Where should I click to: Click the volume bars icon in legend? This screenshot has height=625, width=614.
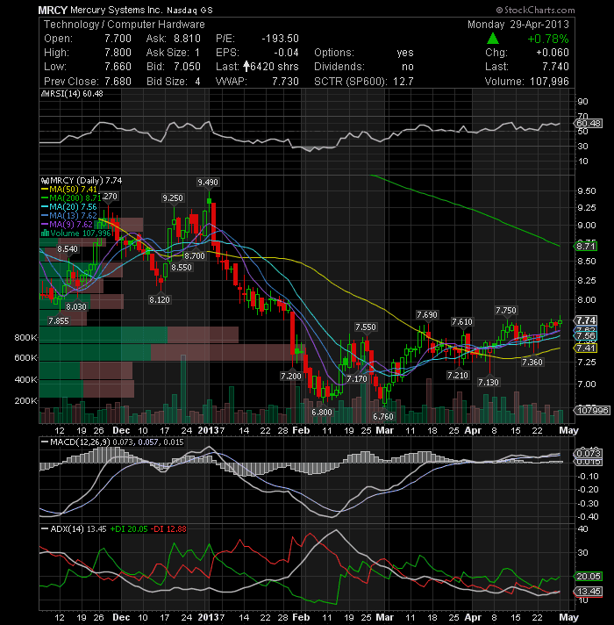click(45, 233)
